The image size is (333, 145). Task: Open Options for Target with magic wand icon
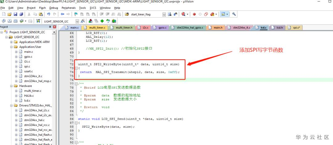[83, 21]
